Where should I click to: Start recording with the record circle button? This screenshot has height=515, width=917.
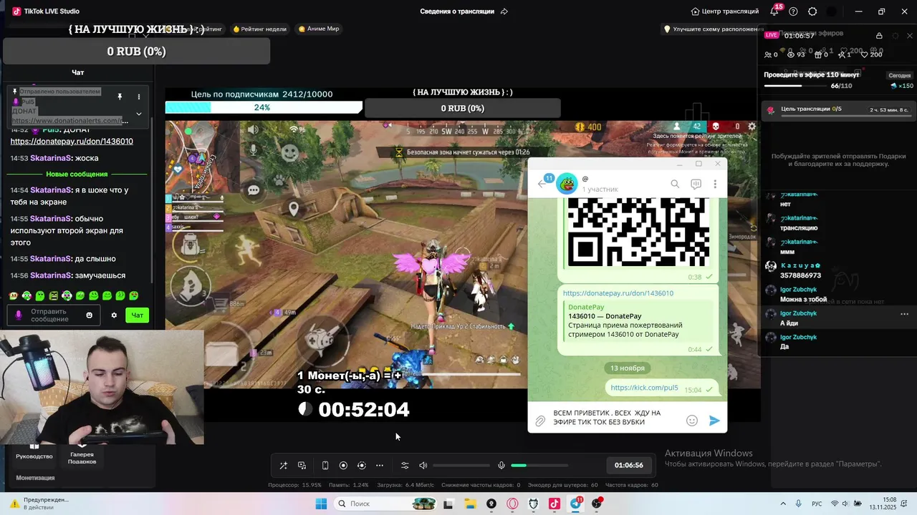pos(343,466)
